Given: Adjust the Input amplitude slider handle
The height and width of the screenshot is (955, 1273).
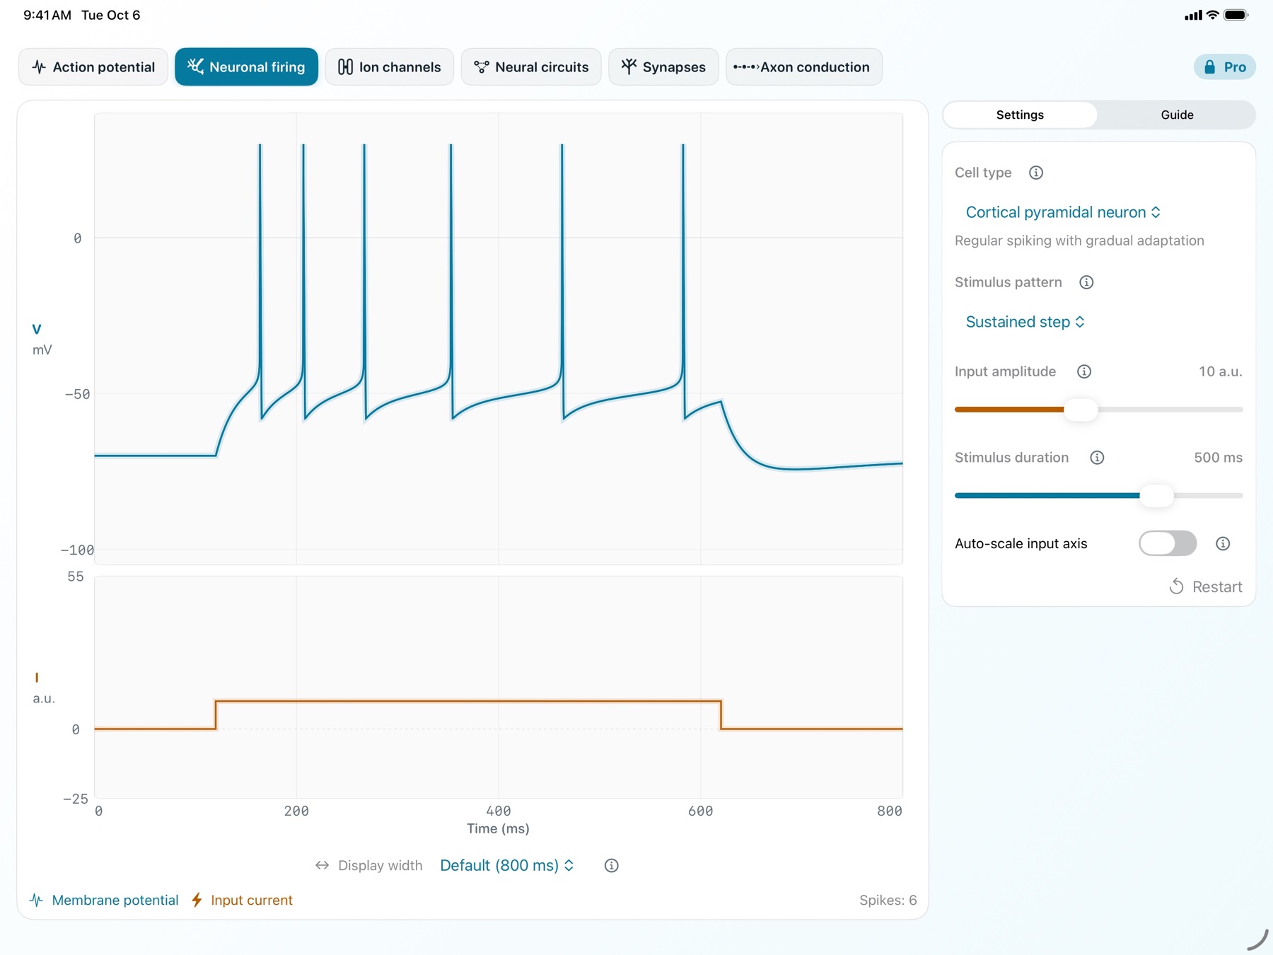Looking at the screenshot, I should [1081, 410].
